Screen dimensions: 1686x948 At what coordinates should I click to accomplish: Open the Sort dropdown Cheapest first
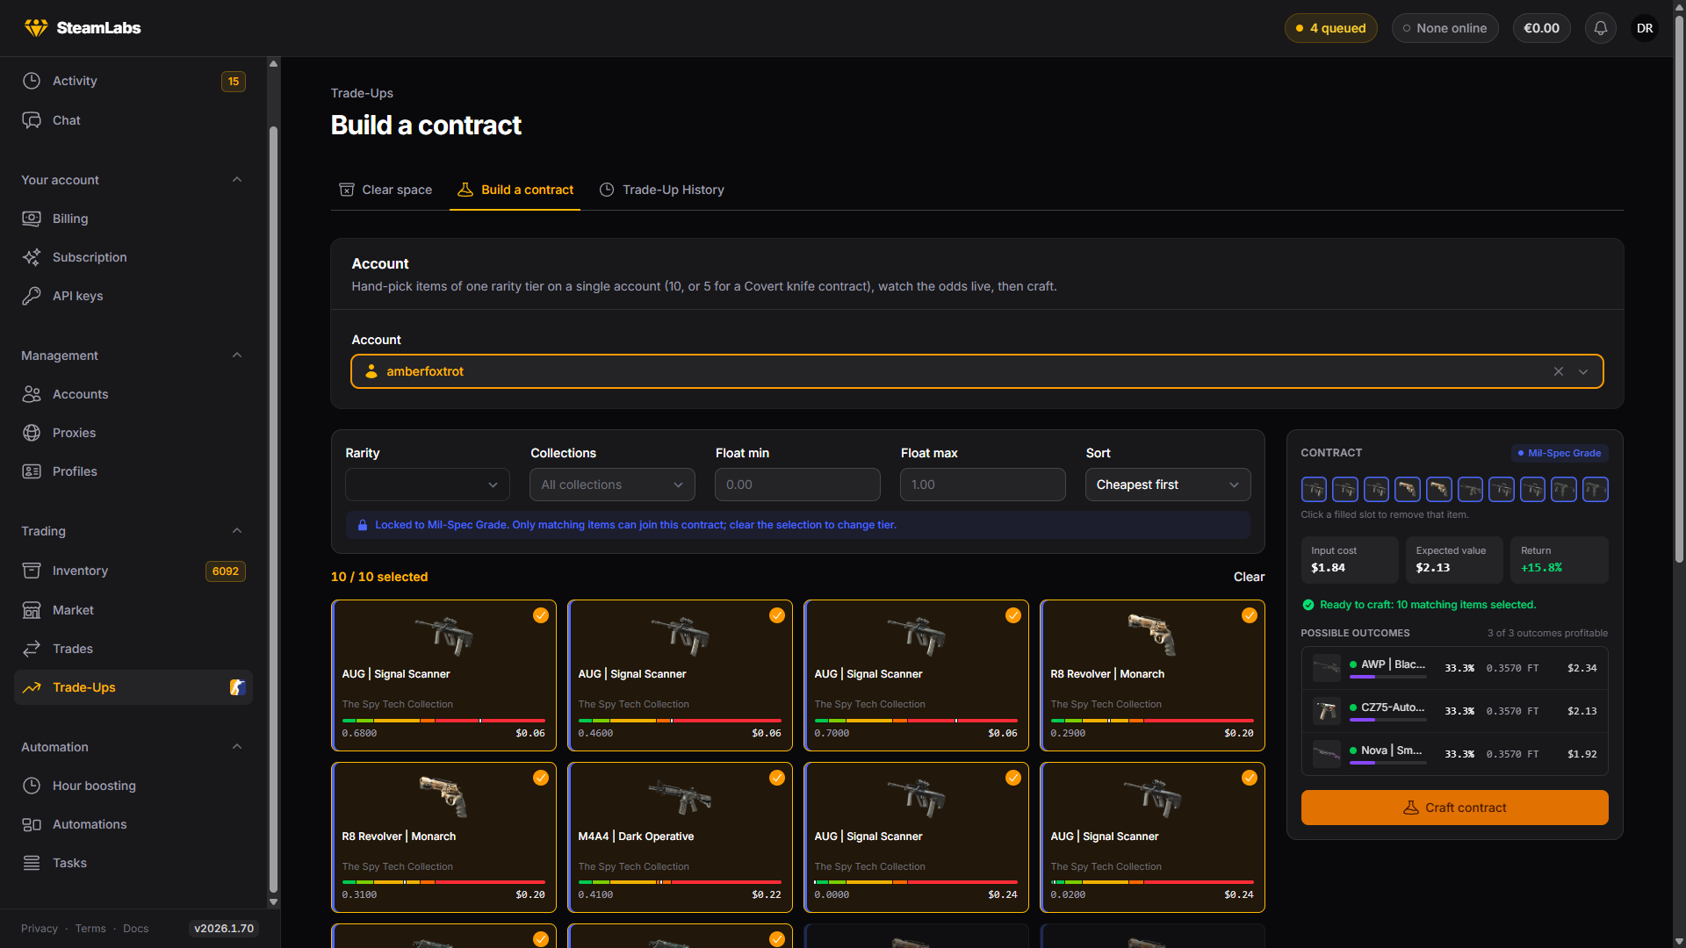click(1168, 485)
